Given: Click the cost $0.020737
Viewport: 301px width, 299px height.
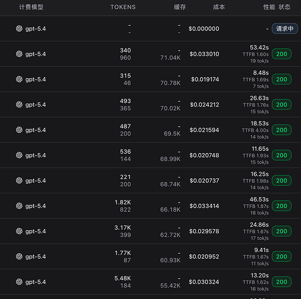Looking at the screenshot, I should (x=204, y=181).
